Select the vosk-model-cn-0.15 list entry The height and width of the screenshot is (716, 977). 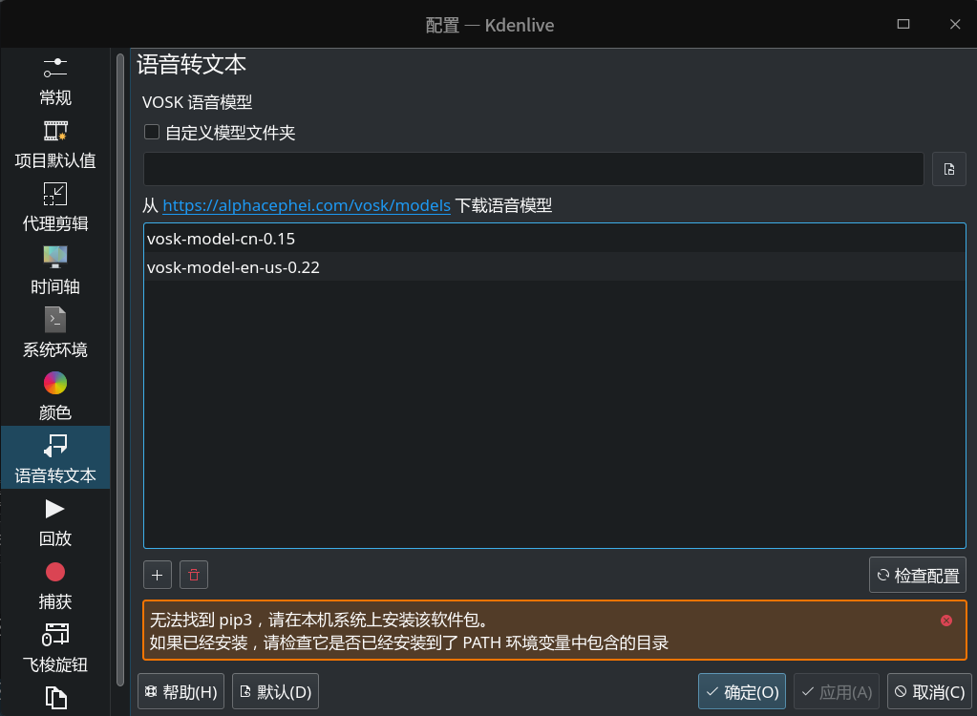coord(382,239)
